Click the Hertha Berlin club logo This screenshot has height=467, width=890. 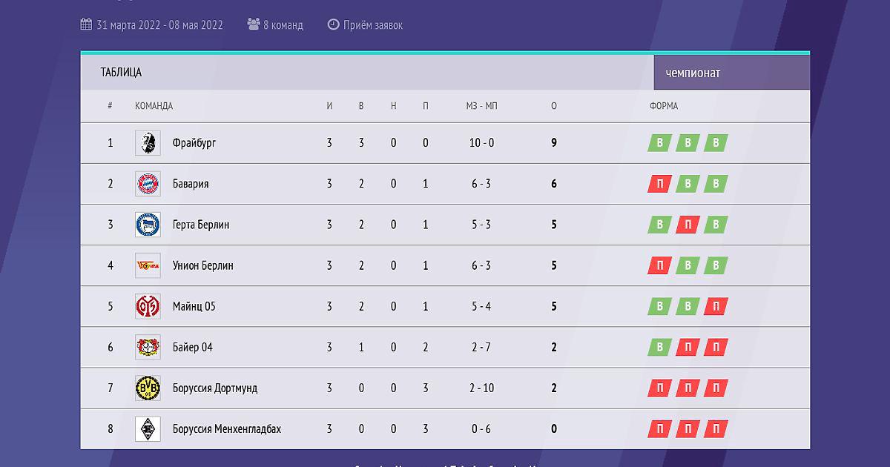[x=148, y=225]
